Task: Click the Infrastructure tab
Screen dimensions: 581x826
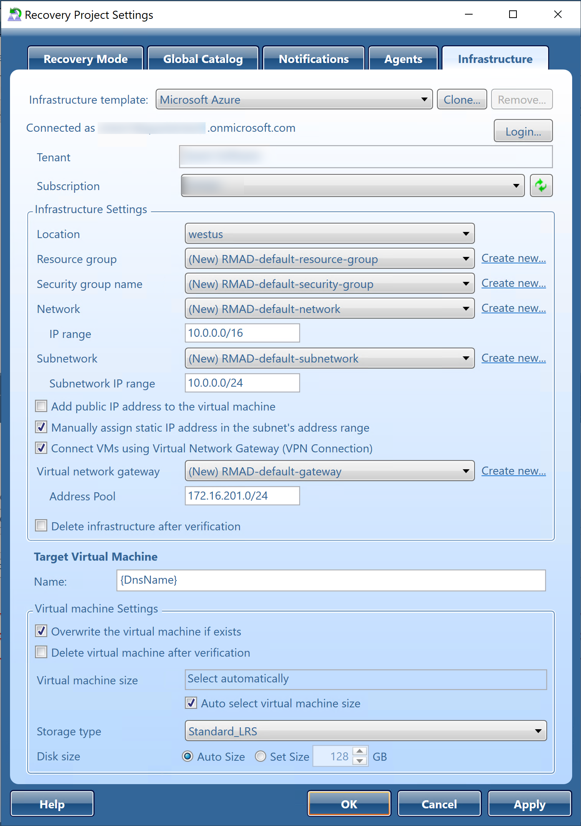Action: pyautogui.click(x=495, y=59)
